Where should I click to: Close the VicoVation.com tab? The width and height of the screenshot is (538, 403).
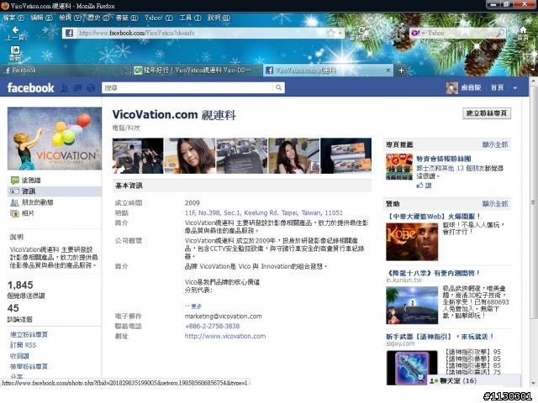pos(388,71)
